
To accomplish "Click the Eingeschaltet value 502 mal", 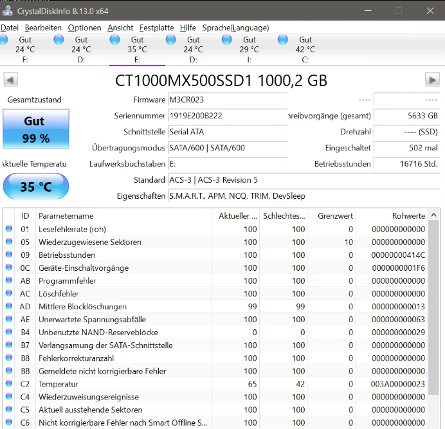I will pyautogui.click(x=406, y=148).
